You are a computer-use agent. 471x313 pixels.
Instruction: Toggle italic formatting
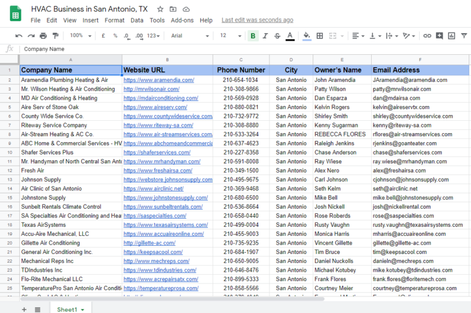pyautogui.click(x=265, y=36)
